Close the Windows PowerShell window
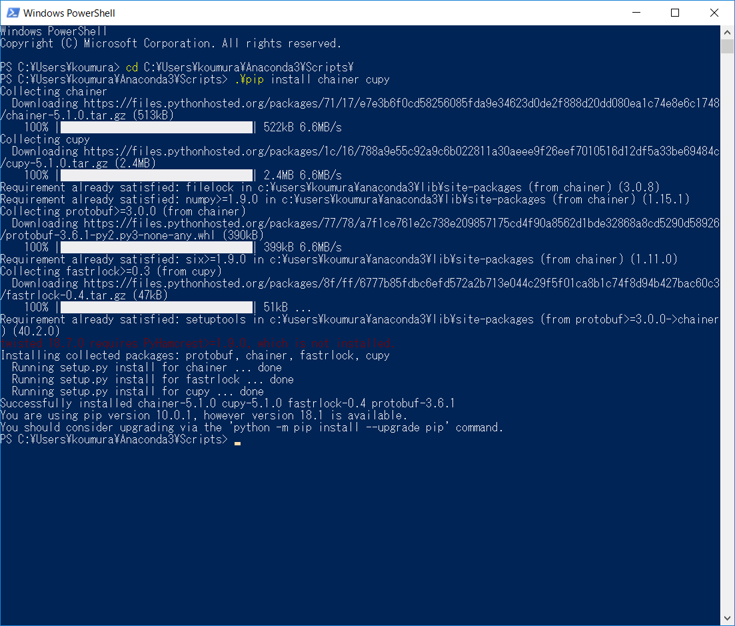 pyautogui.click(x=714, y=13)
